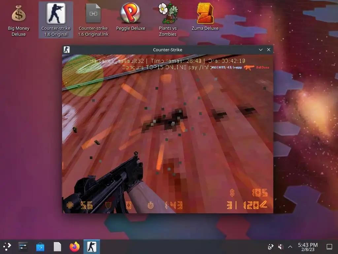
Task: Click the dollar sign money HUD icon
Action: [232, 193]
